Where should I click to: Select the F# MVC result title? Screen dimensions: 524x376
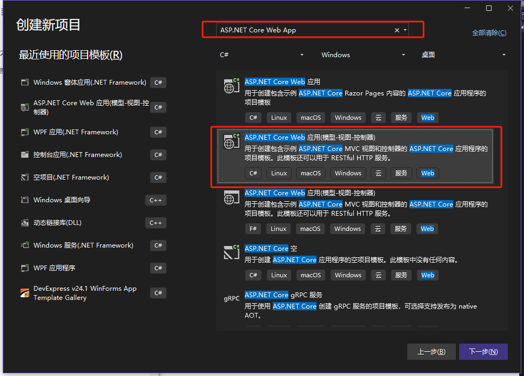(x=310, y=193)
